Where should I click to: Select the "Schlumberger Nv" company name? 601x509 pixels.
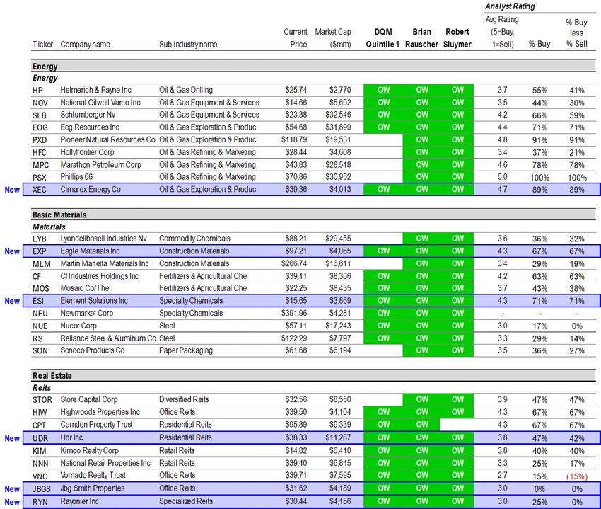tap(88, 115)
